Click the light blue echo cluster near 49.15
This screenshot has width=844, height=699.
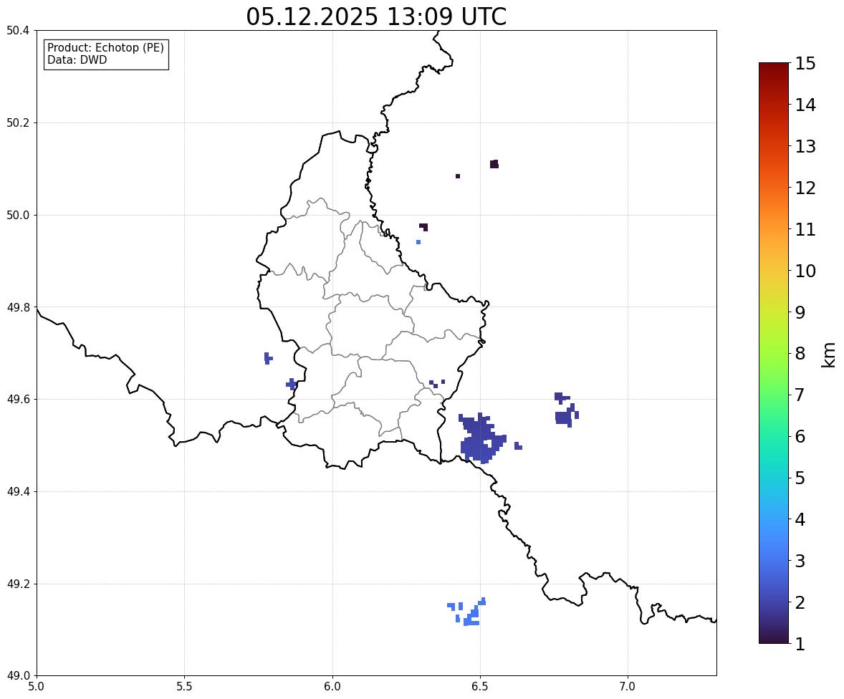pos(467,612)
